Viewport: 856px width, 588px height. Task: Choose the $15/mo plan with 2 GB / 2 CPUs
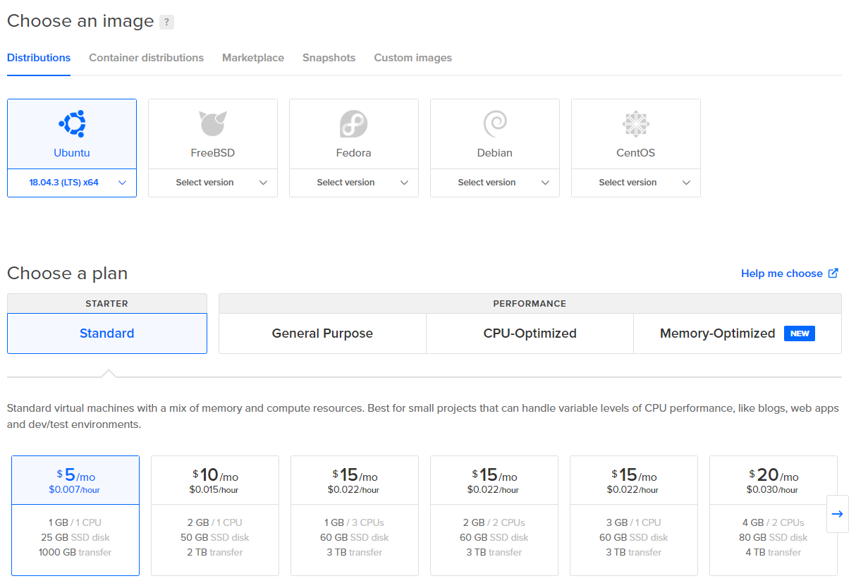(x=494, y=515)
